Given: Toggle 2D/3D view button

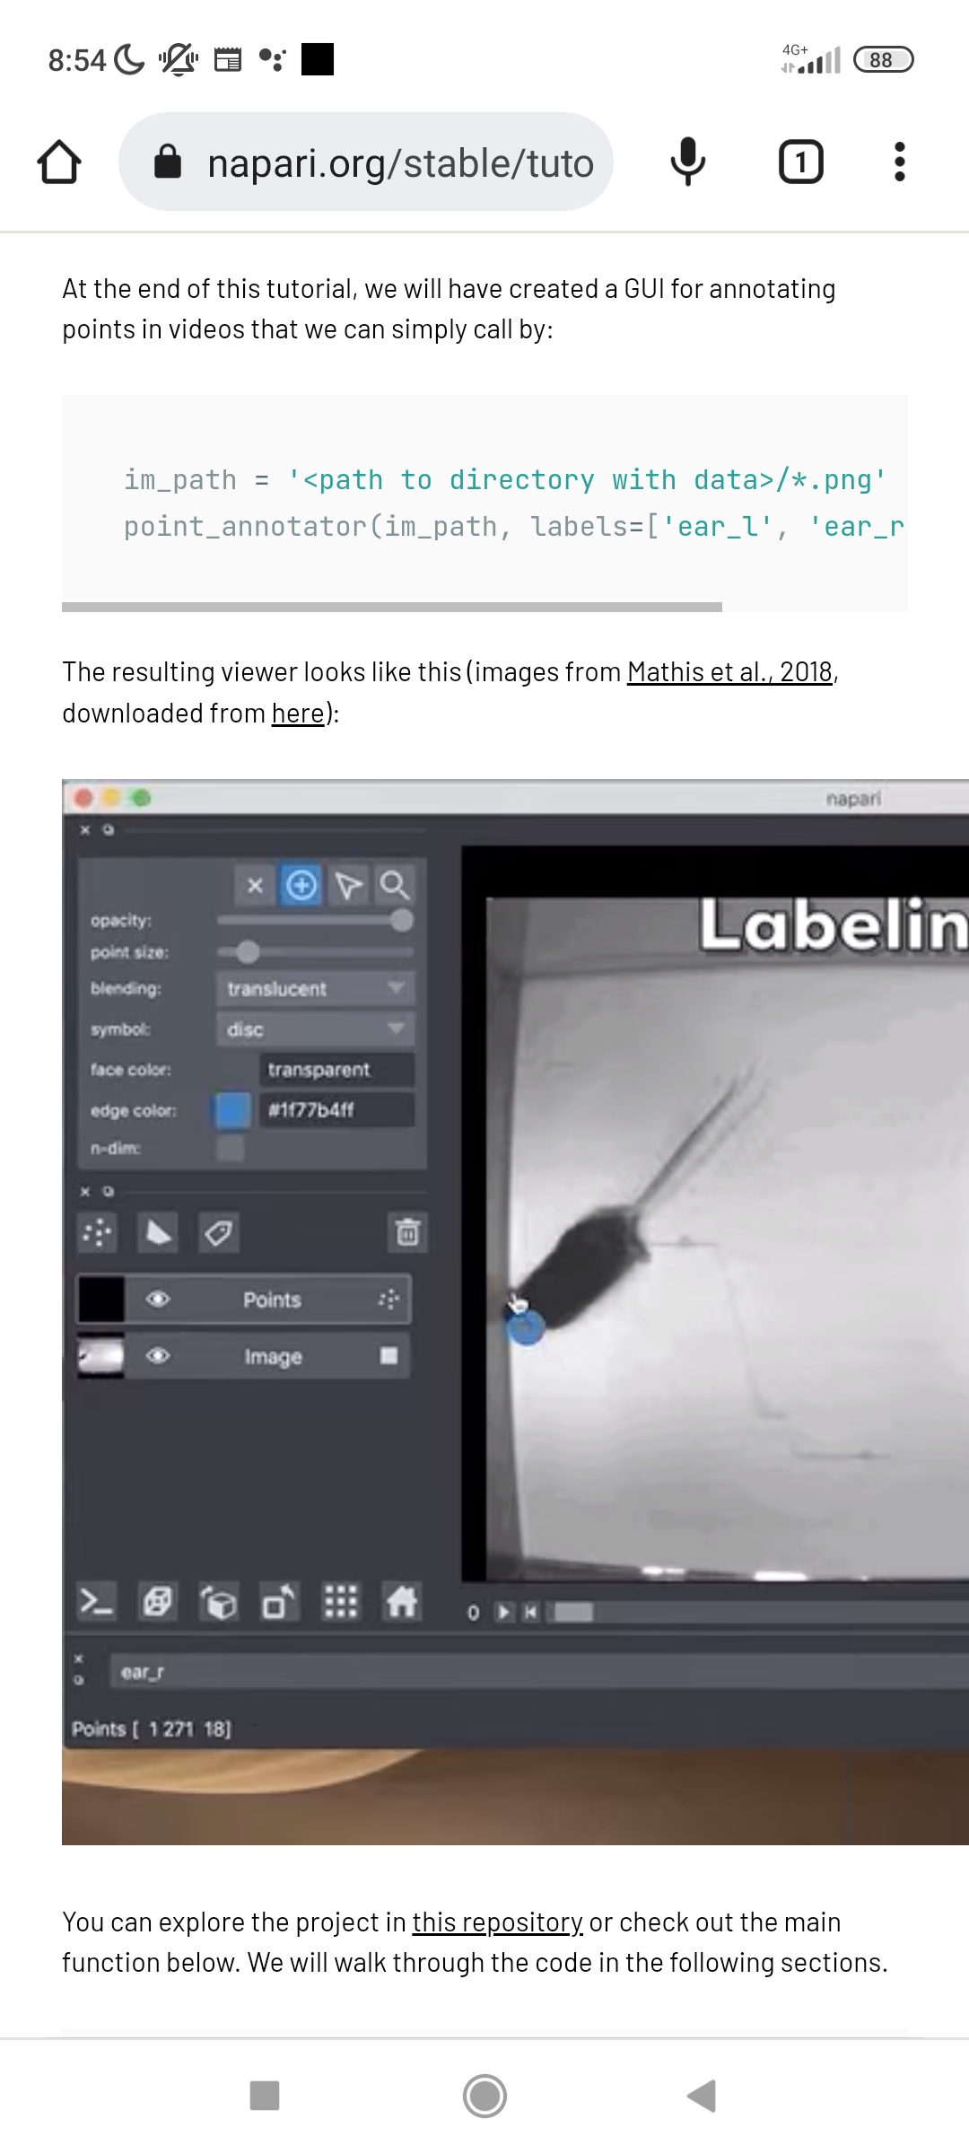Looking at the screenshot, I should (x=158, y=1601).
